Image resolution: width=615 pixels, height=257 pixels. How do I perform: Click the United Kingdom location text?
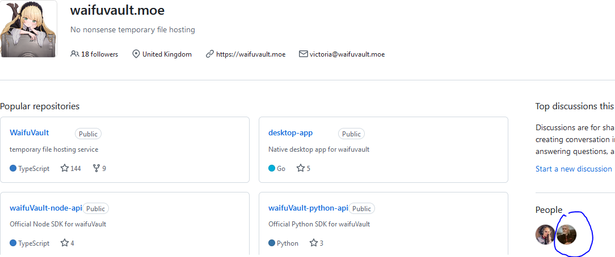[167, 54]
